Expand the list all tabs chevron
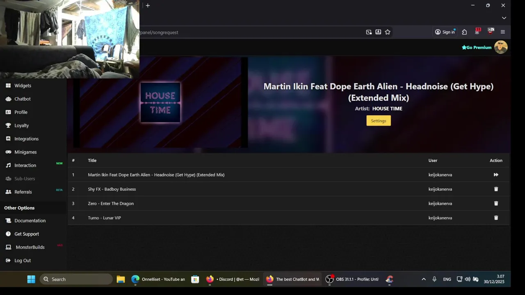Screen dimensions: 525x295 pos(504,18)
